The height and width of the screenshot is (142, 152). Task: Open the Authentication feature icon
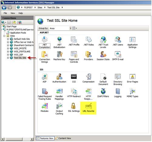coord(59,78)
